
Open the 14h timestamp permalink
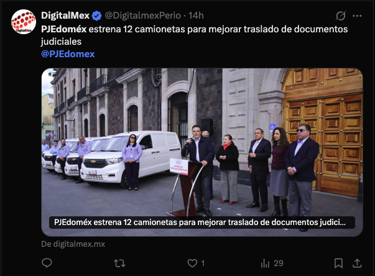click(196, 16)
